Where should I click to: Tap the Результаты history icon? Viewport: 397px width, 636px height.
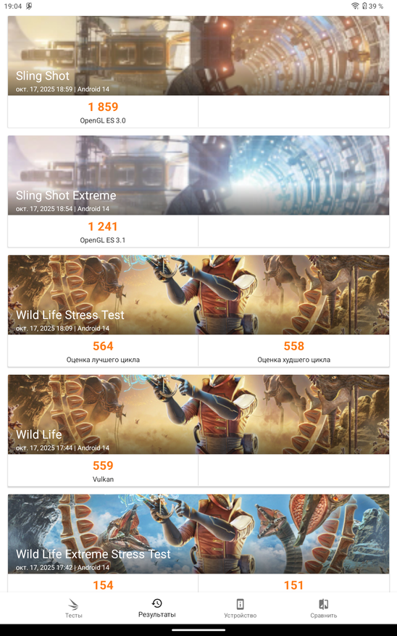[x=156, y=603]
